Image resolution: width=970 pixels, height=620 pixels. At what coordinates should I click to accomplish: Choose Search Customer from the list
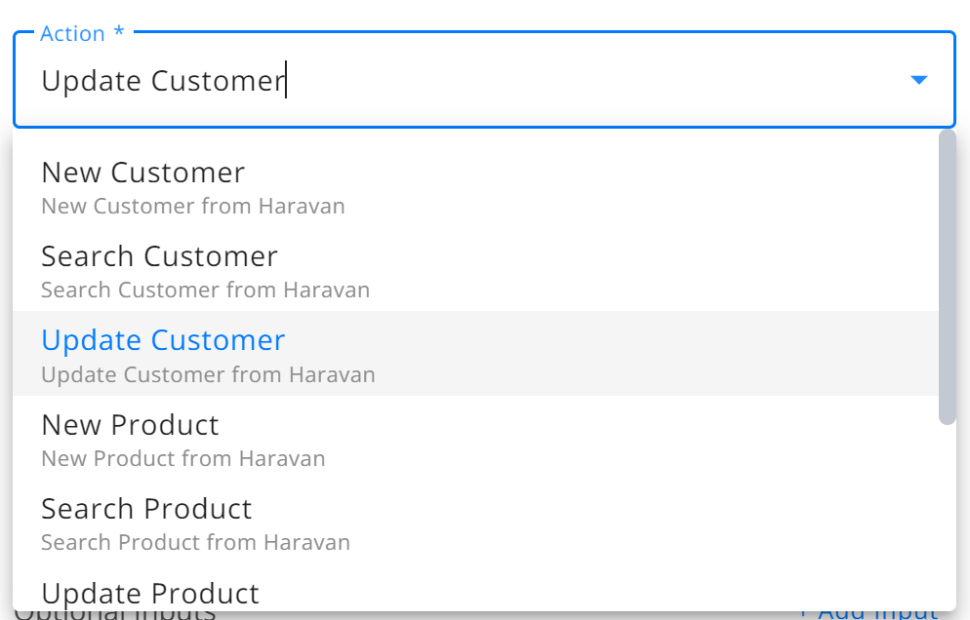475,269
